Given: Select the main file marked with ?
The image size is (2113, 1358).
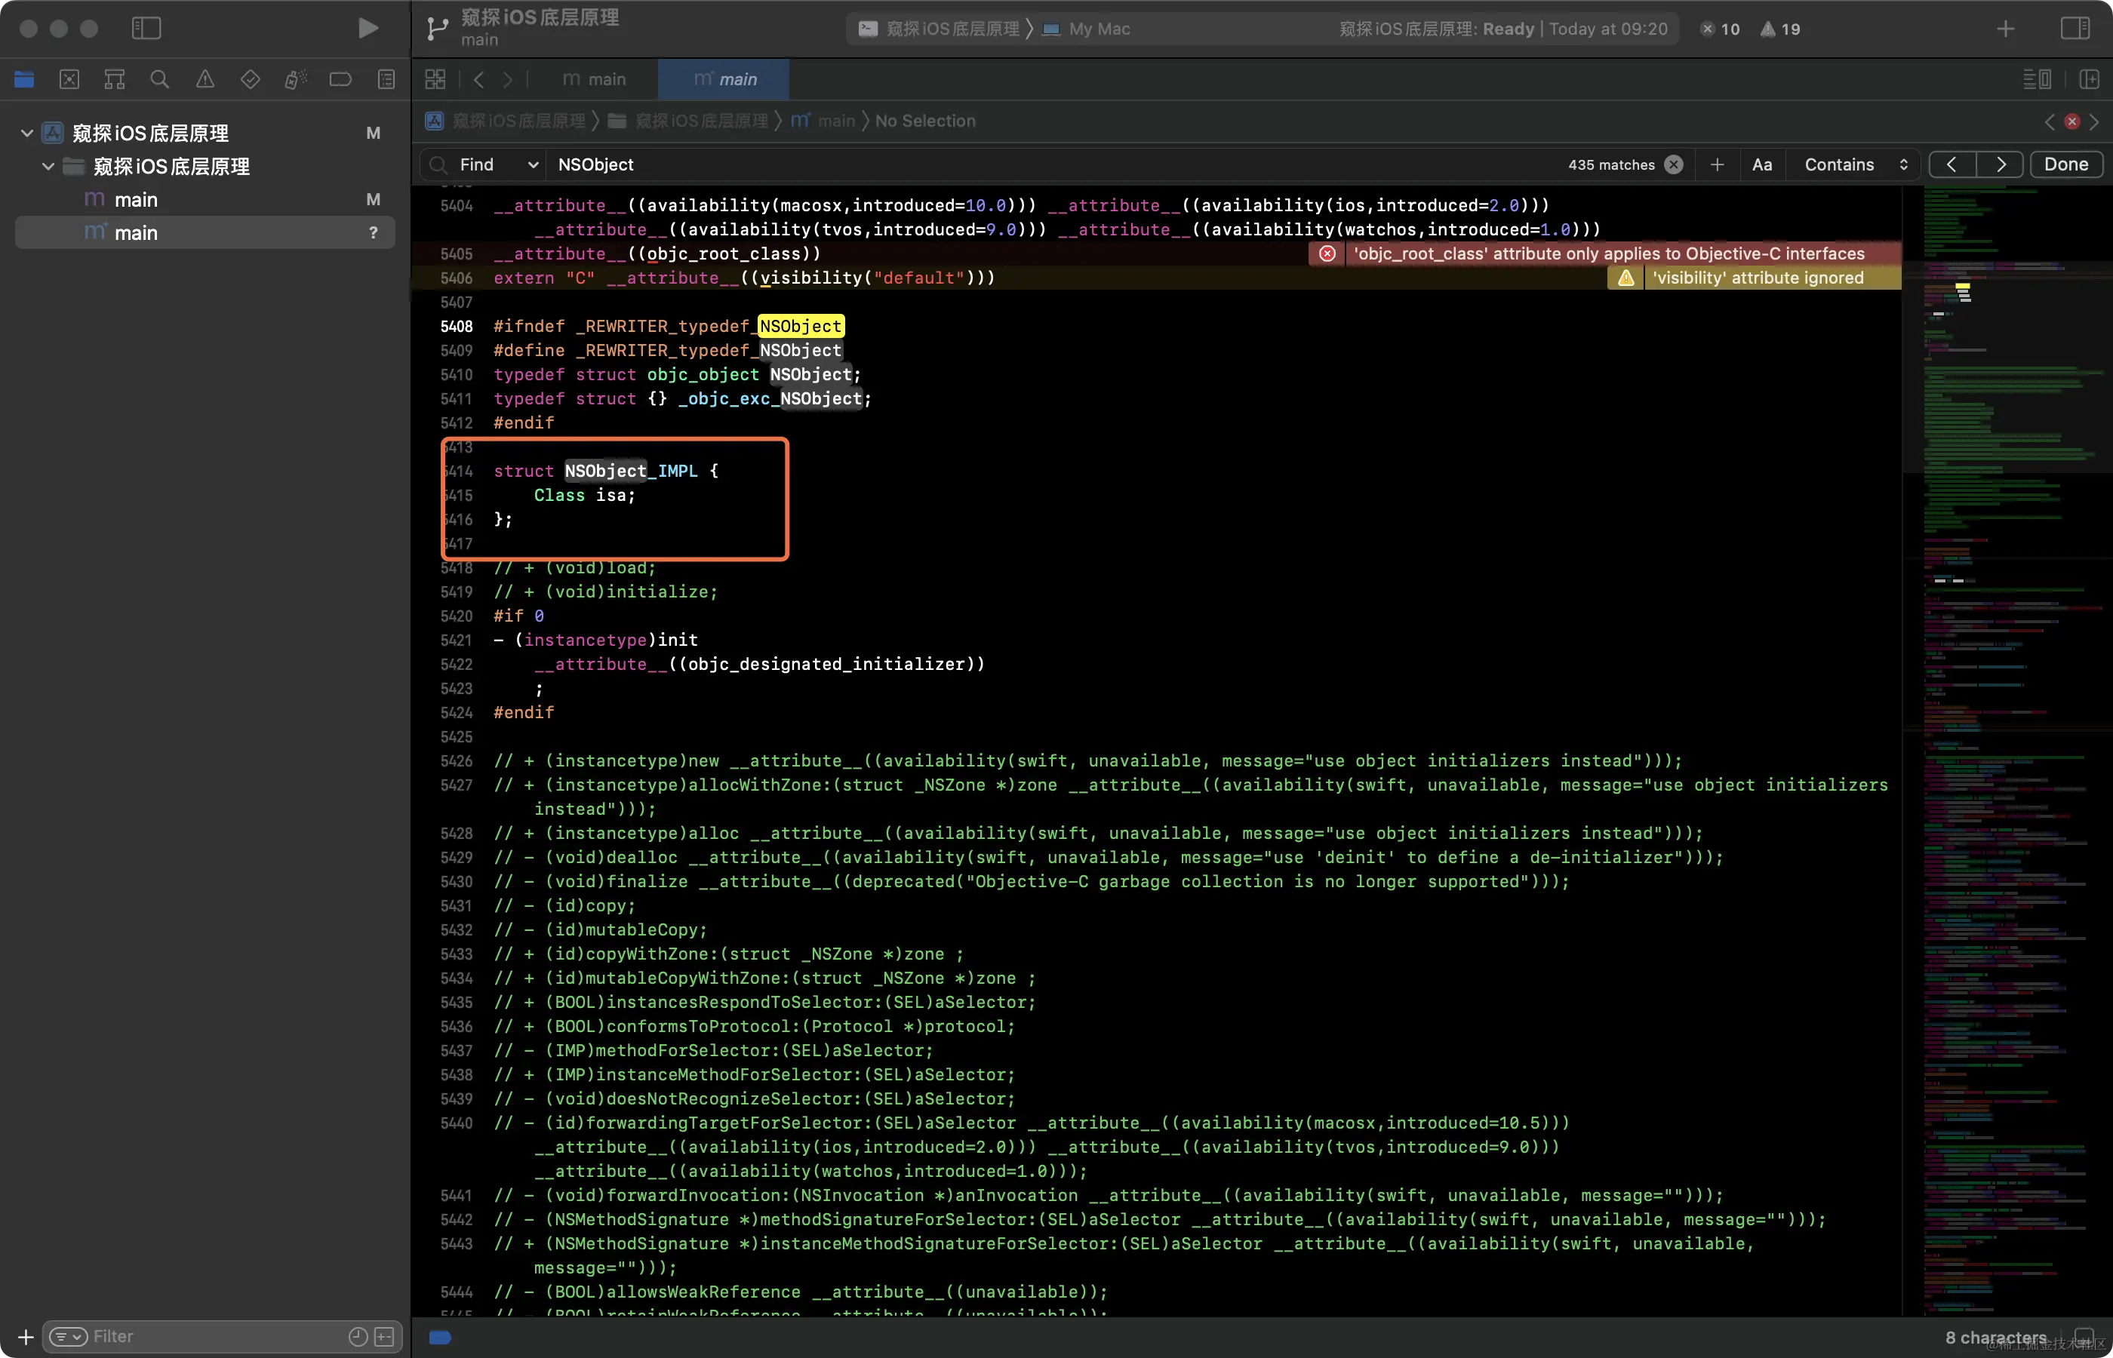Looking at the screenshot, I should (136, 233).
